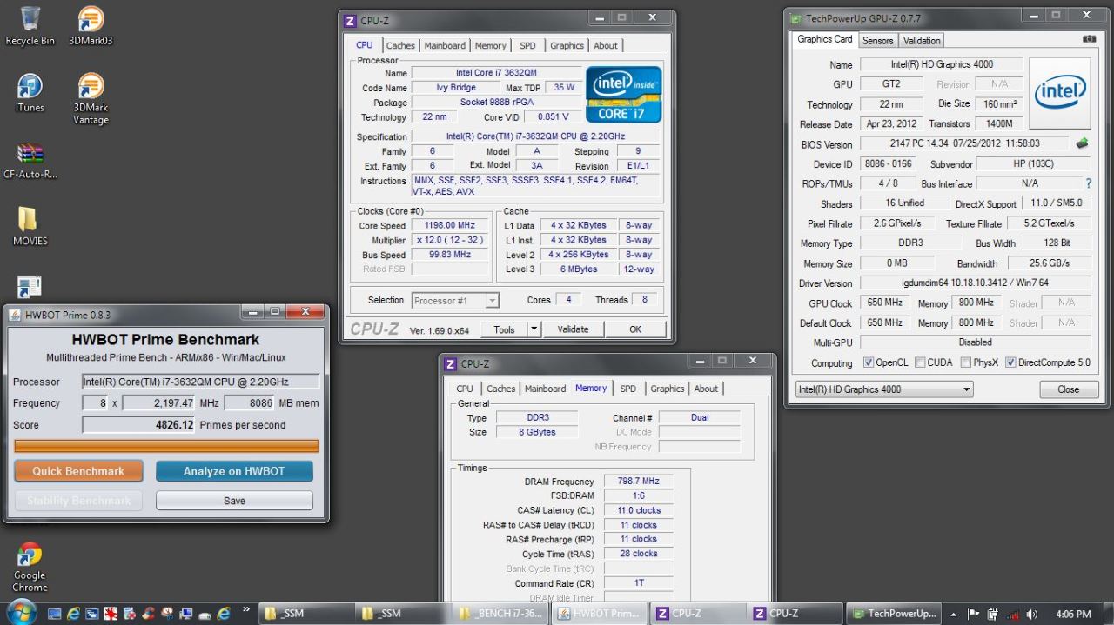Toggle the OpenCL checkbox

869,362
